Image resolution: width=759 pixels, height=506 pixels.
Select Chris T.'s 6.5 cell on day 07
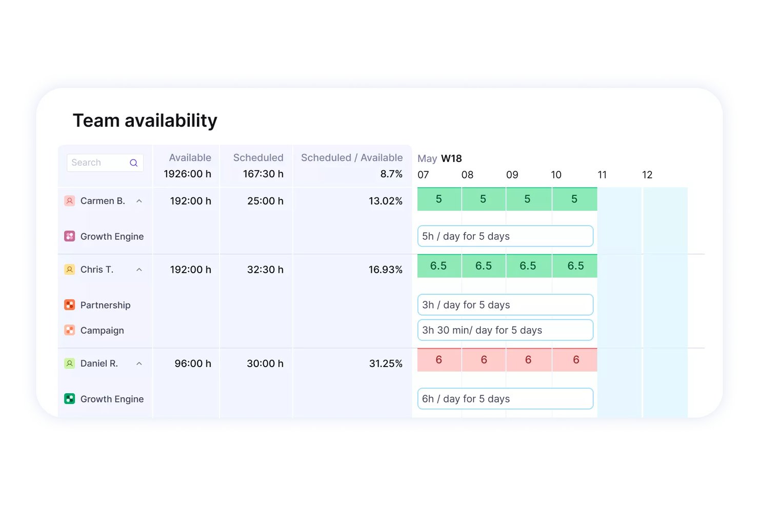[x=439, y=266]
